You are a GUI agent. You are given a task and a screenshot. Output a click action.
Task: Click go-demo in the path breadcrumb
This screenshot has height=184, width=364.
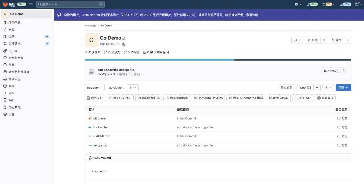115,88
